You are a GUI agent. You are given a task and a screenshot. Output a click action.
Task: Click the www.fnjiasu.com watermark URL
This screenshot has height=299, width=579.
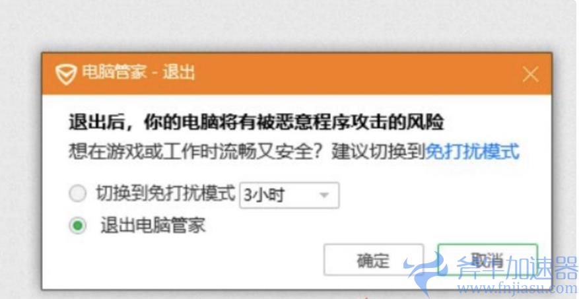coord(517,288)
